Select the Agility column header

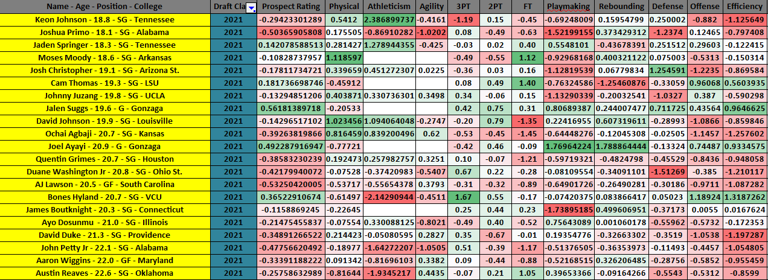point(431,7)
